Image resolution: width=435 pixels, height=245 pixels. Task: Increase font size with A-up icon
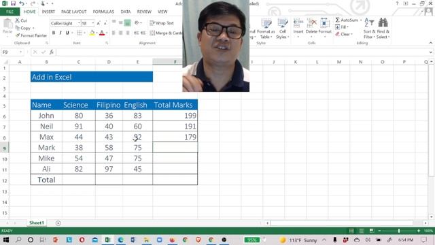98,23
